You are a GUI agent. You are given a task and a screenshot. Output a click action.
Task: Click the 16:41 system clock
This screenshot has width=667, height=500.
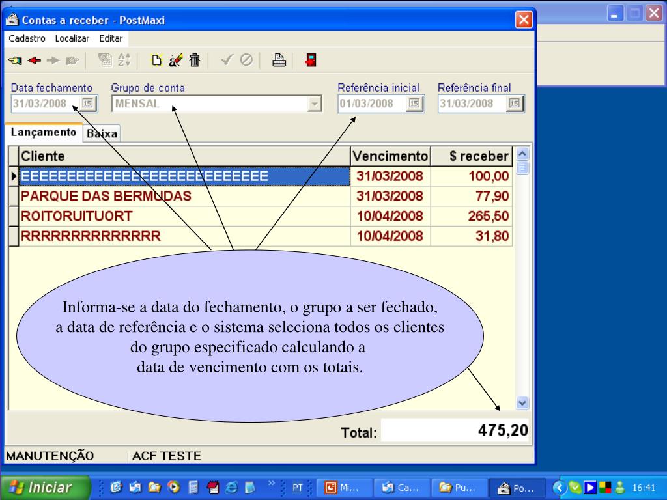(644, 488)
